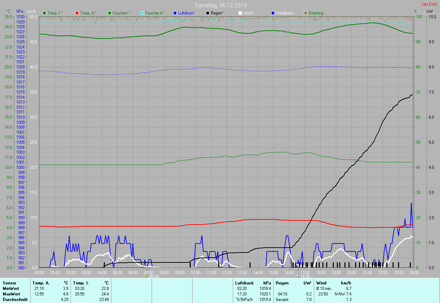Click the red Temp. A. legend square
440x303 pixels.
point(77,13)
